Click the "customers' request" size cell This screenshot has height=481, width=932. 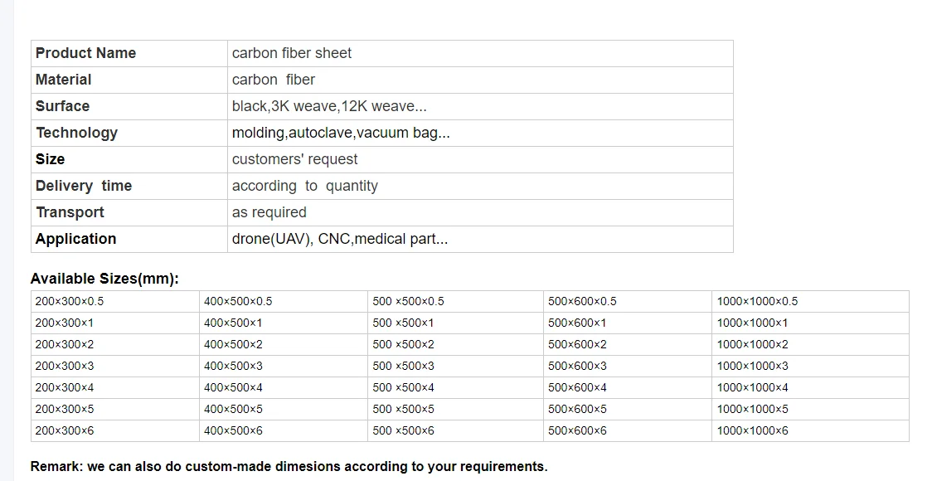[295, 159]
